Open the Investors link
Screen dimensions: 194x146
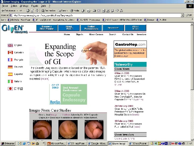pyautogui.click(x=141, y=34)
